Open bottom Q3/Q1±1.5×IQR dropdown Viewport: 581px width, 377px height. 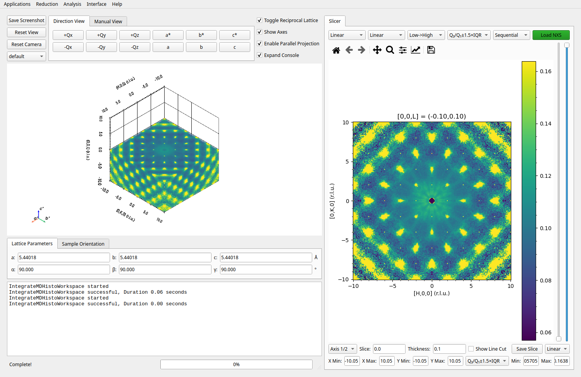pyautogui.click(x=487, y=361)
